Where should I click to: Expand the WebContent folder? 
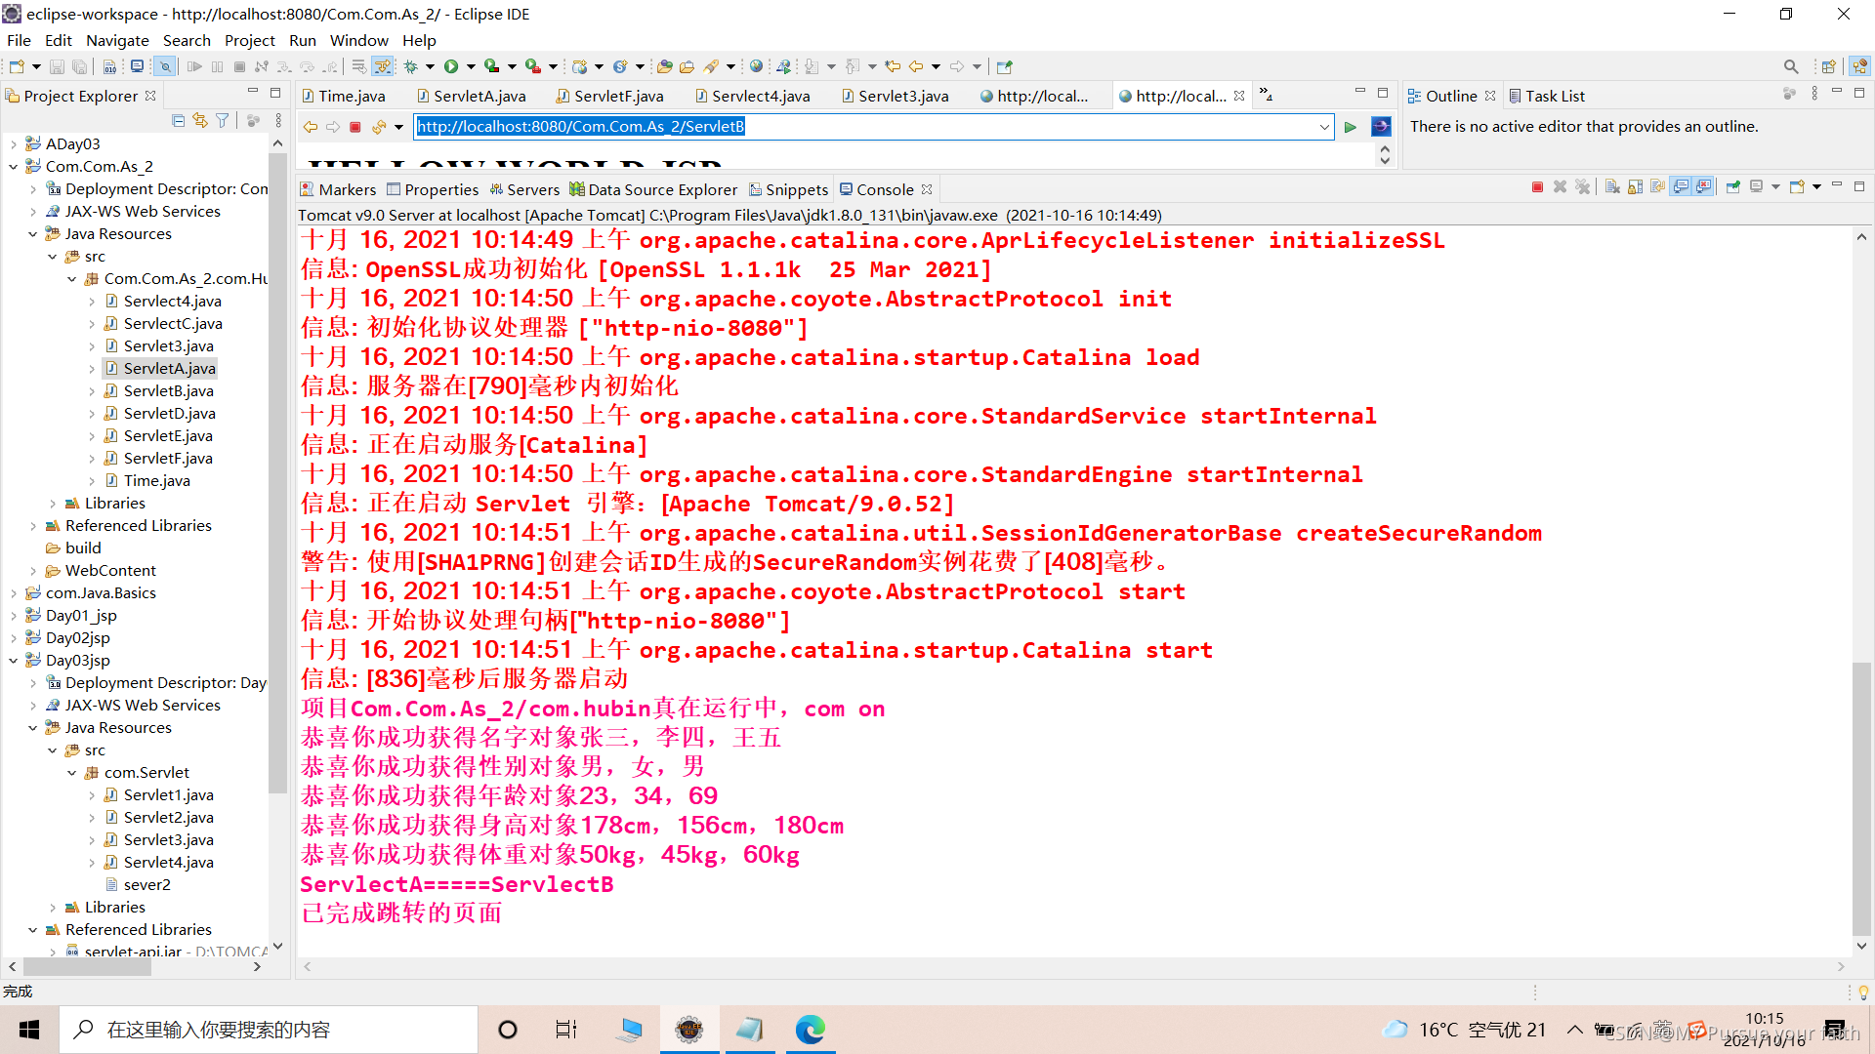tap(33, 571)
